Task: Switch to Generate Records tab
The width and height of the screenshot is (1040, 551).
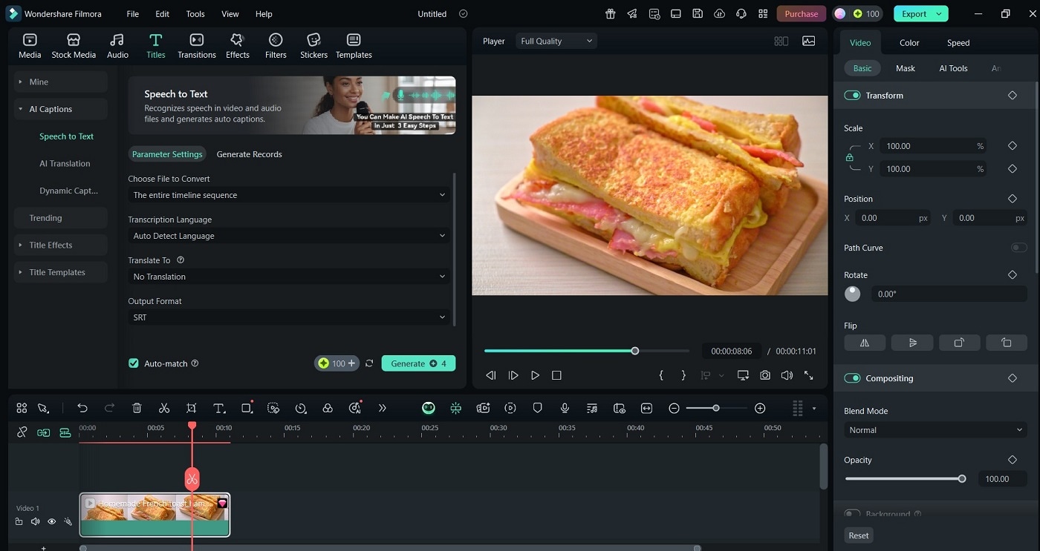Action: 249,154
